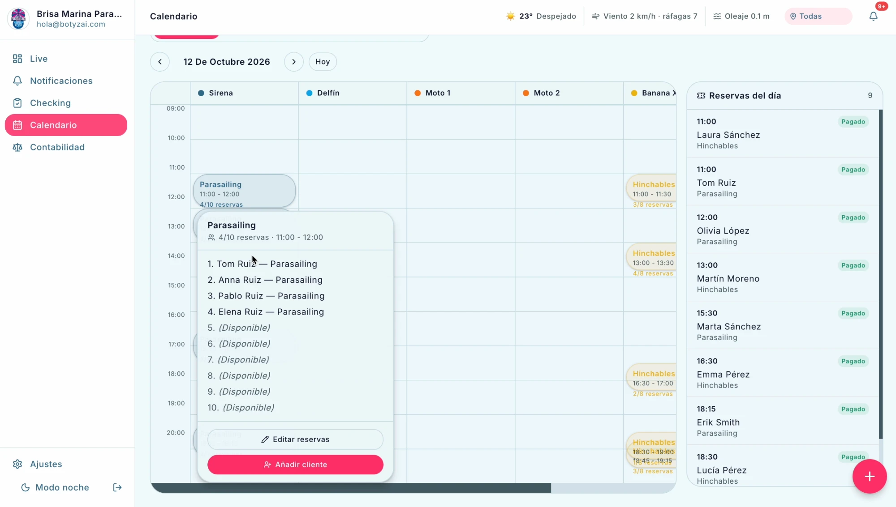Image resolution: width=896 pixels, height=507 pixels.
Task: Open the Live dashboard from the sidebar
Action: [x=66, y=59]
